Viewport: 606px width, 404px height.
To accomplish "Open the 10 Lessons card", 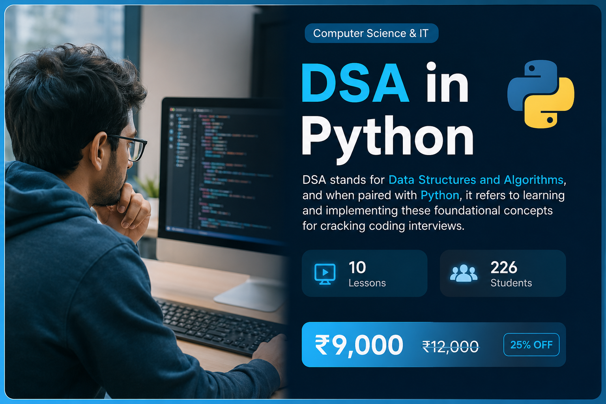I will pos(365,273).
